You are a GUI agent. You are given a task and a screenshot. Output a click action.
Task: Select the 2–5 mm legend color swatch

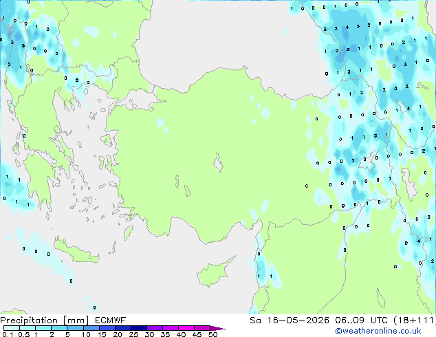59,328
